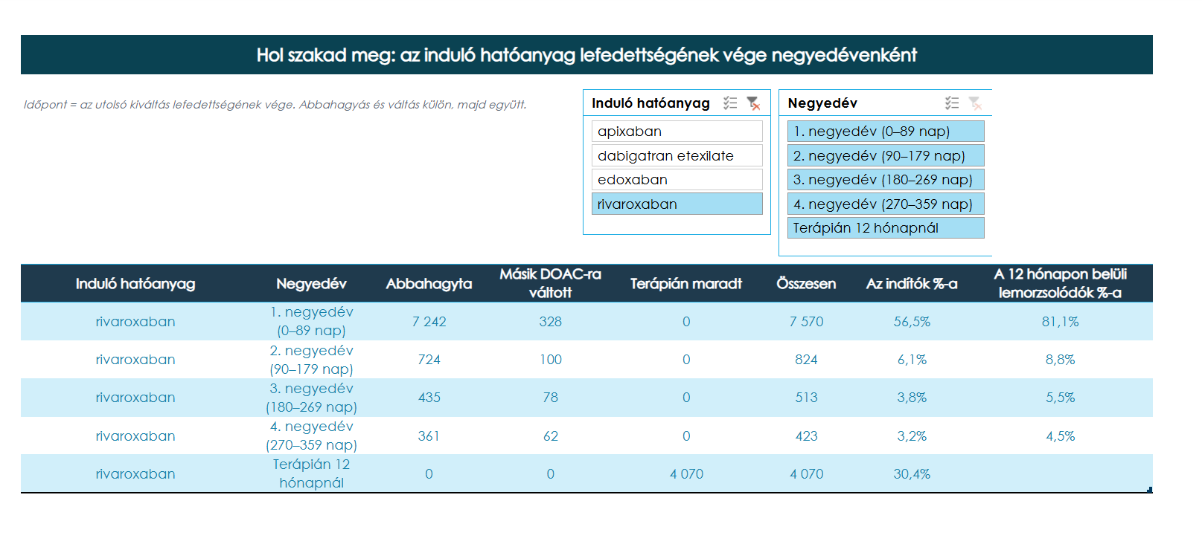
Task: Click Összesen column header
Action: point(806,283)
